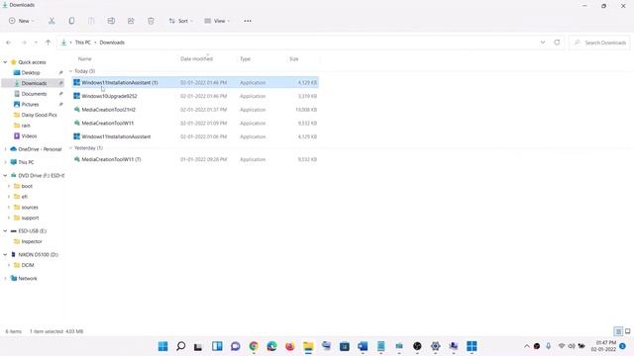This screenshot has height=356, width=634.
Task: Switch to Large icons view in status bar
Action: [x=627, y=331]
